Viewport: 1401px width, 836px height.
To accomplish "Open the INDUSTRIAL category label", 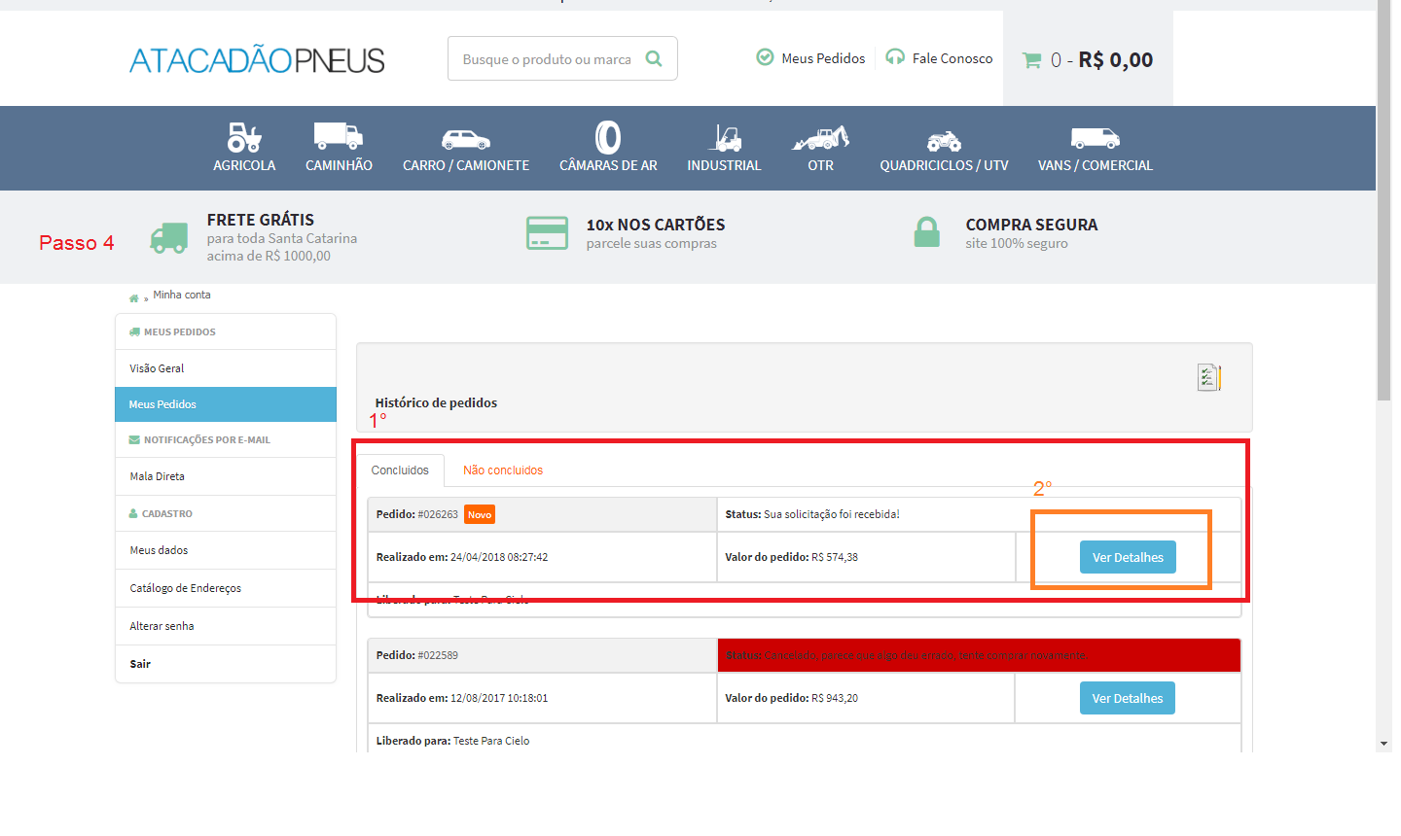I will [x=724, y=165].
